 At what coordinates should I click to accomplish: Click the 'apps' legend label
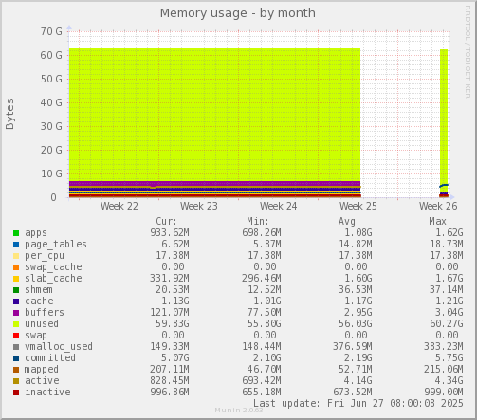click(x=36, y=233)
